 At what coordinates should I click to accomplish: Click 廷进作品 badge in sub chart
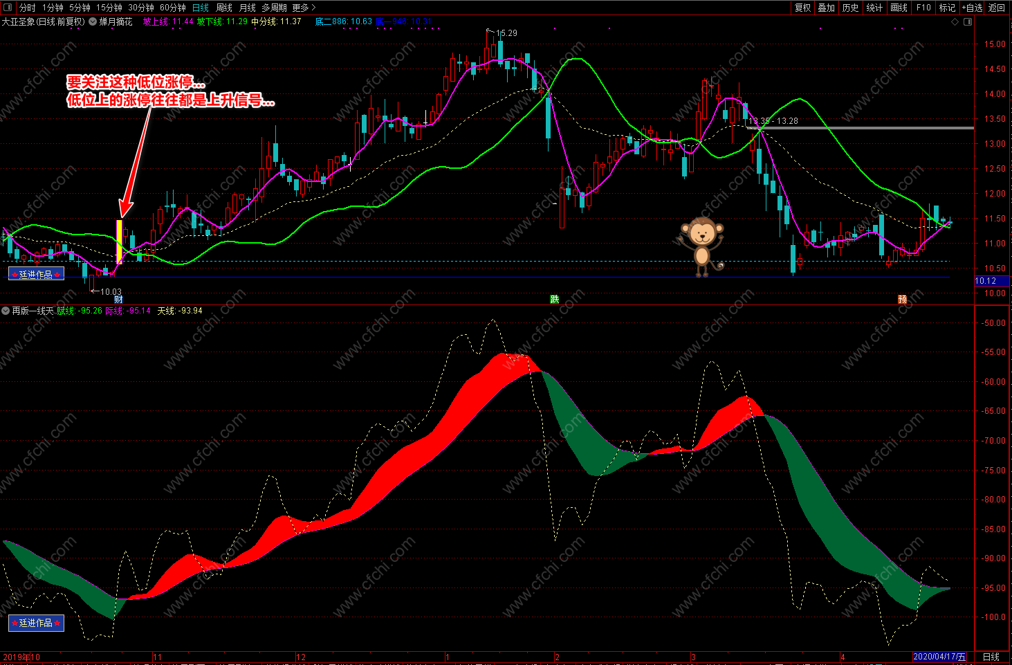pos(36,623)
